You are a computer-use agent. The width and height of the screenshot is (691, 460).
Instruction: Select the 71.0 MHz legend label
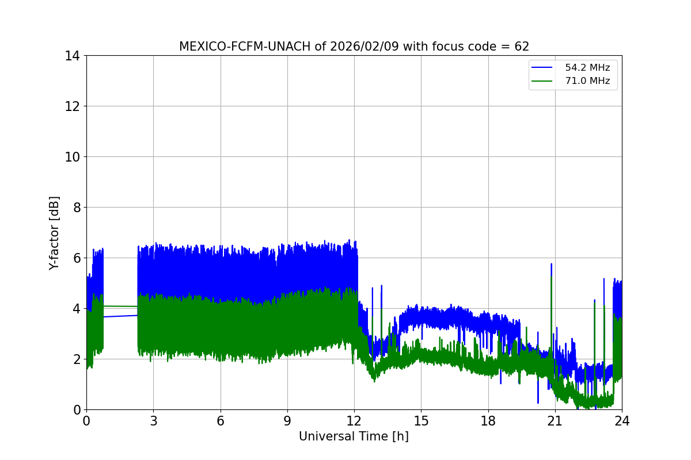pyautogui.click(x=587, y=81)
